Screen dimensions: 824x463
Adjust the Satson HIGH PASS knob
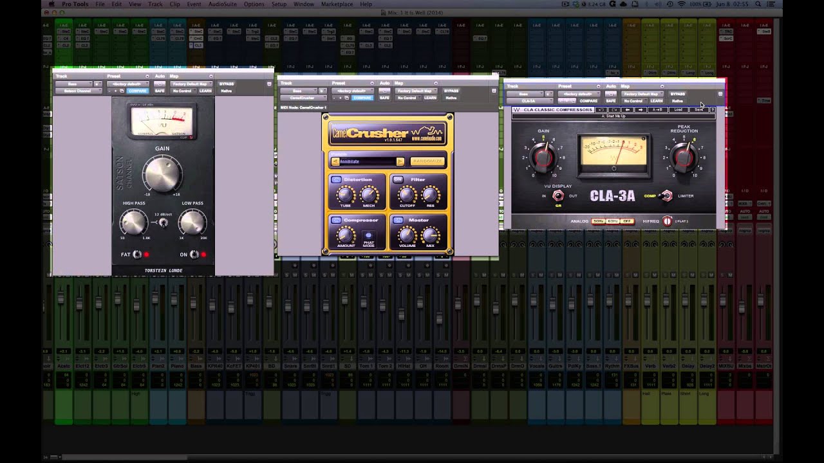click(x=134, y=222)
